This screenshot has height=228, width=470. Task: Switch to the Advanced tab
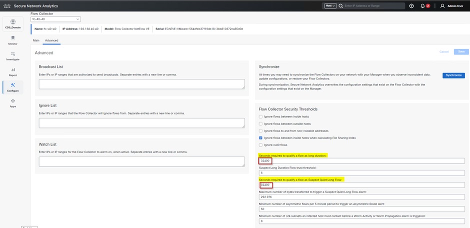tap(51, 40)
